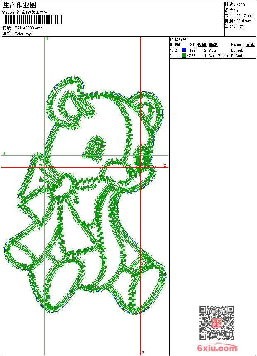Viewport: 257px width, 356px height.
Task: Click the blue color swatch for stop 1
Action: [x=184, y=50]
